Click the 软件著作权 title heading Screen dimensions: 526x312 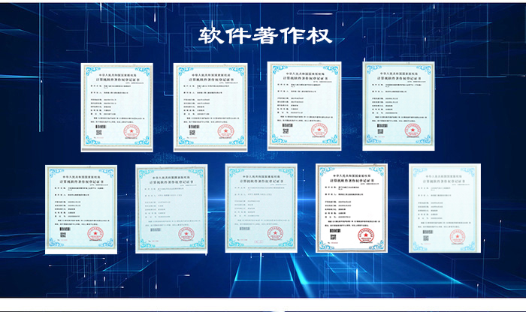(x=262, y=37)
